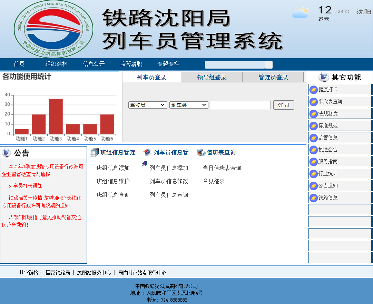Viewport: 373px width, 304px height.
Task: Click the 功能3 bar in the chart
Action: tap(56, 116)
